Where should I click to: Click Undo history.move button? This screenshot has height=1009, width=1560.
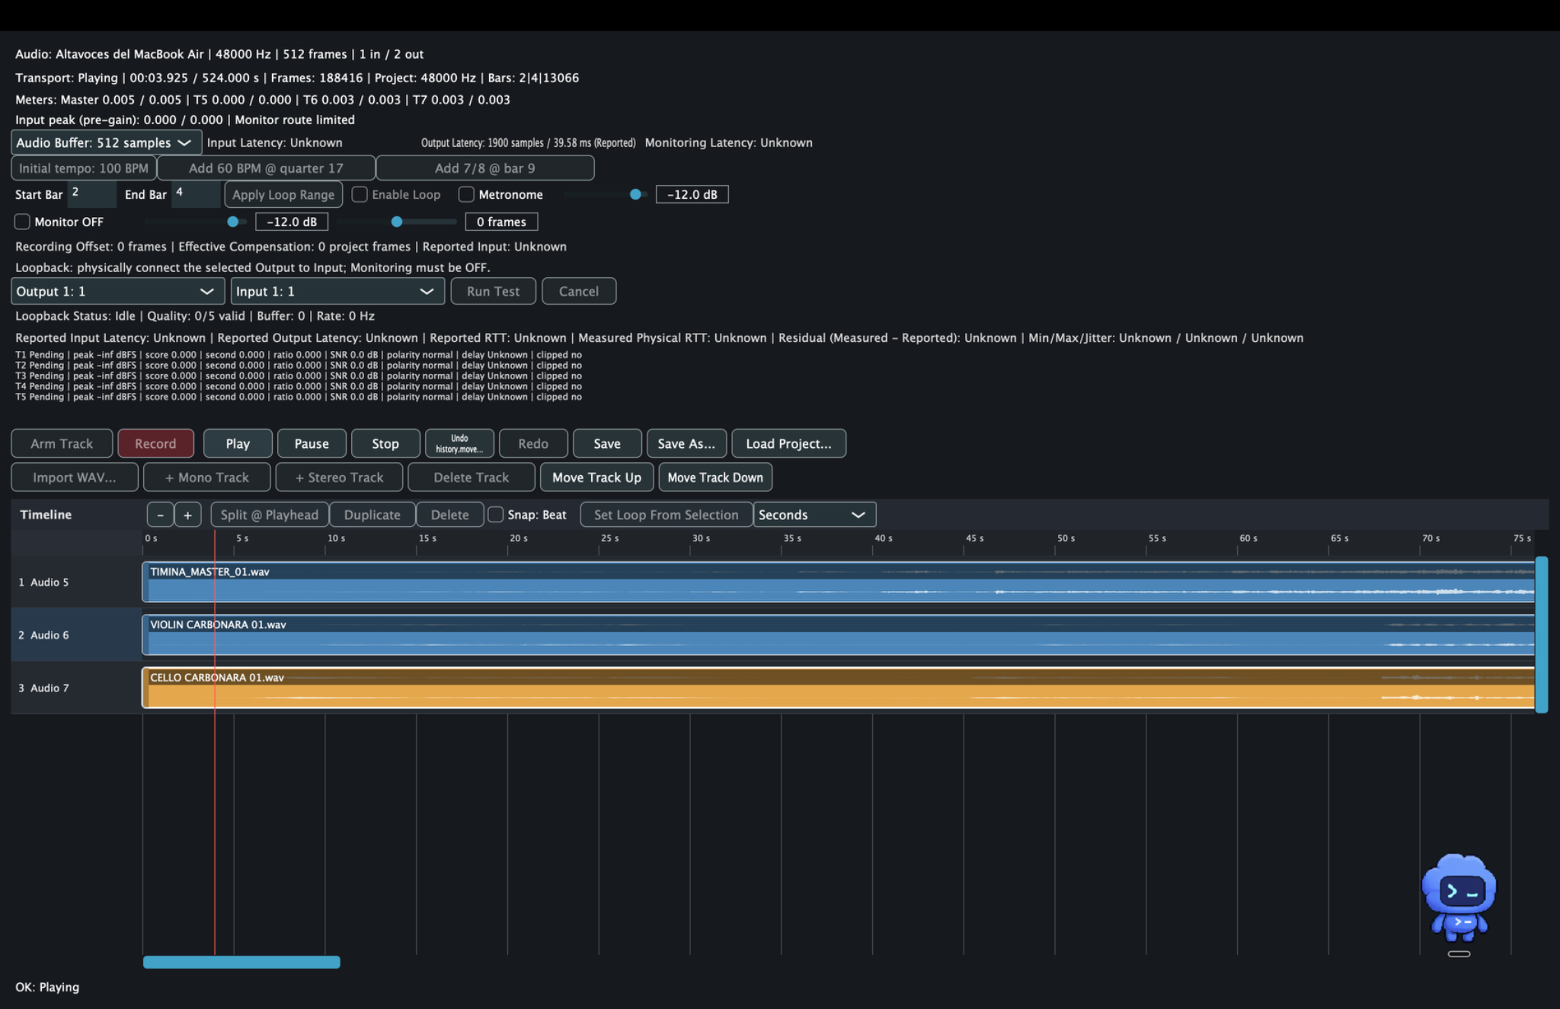(x=459, y=443)
